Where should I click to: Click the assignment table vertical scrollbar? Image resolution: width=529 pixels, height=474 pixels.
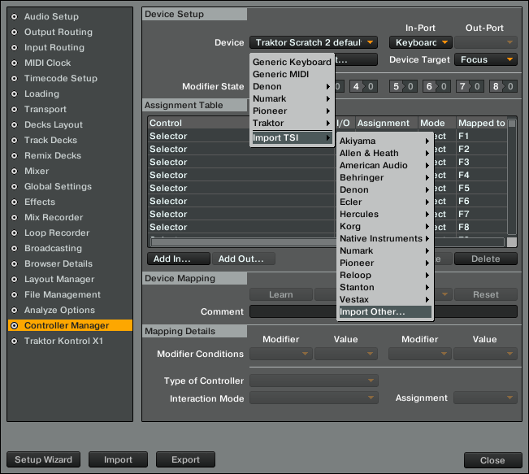click(x=512, y=177)
